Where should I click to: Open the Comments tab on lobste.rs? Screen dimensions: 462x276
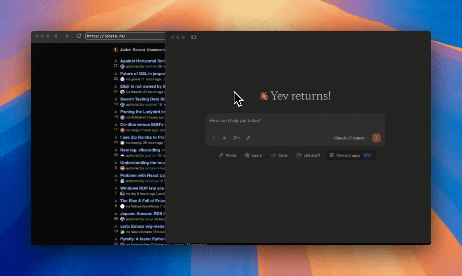click(156, 50)
